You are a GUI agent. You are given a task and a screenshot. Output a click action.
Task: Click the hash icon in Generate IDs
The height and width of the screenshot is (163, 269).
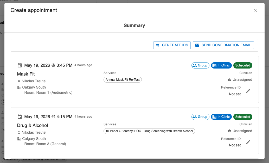pyautogui.click(x=158, y=45)
